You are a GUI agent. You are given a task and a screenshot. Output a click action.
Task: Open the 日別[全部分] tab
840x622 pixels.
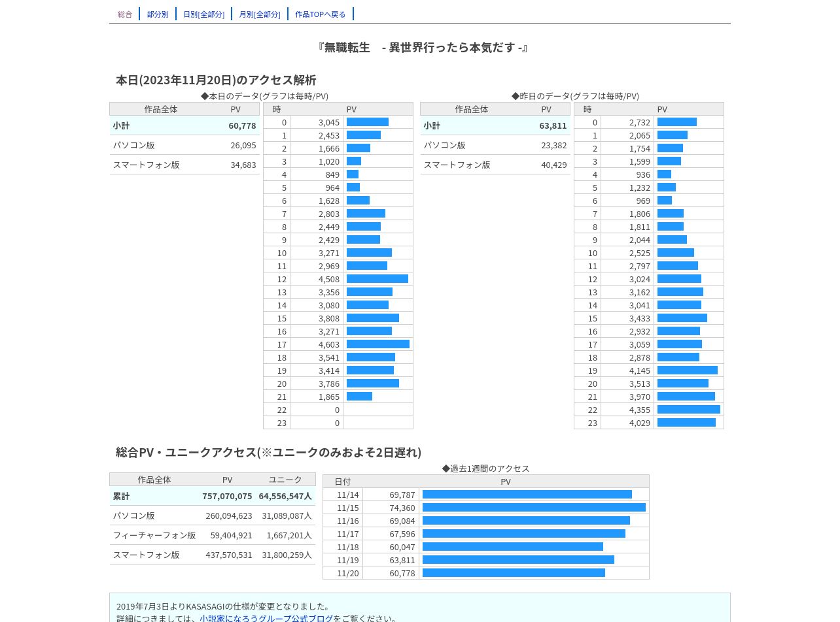pos(203,14)
